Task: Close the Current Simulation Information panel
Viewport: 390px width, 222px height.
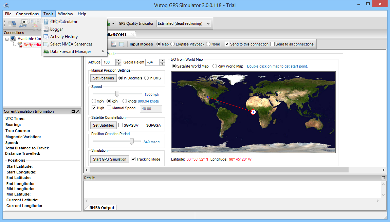Action: tap(78, 111)
